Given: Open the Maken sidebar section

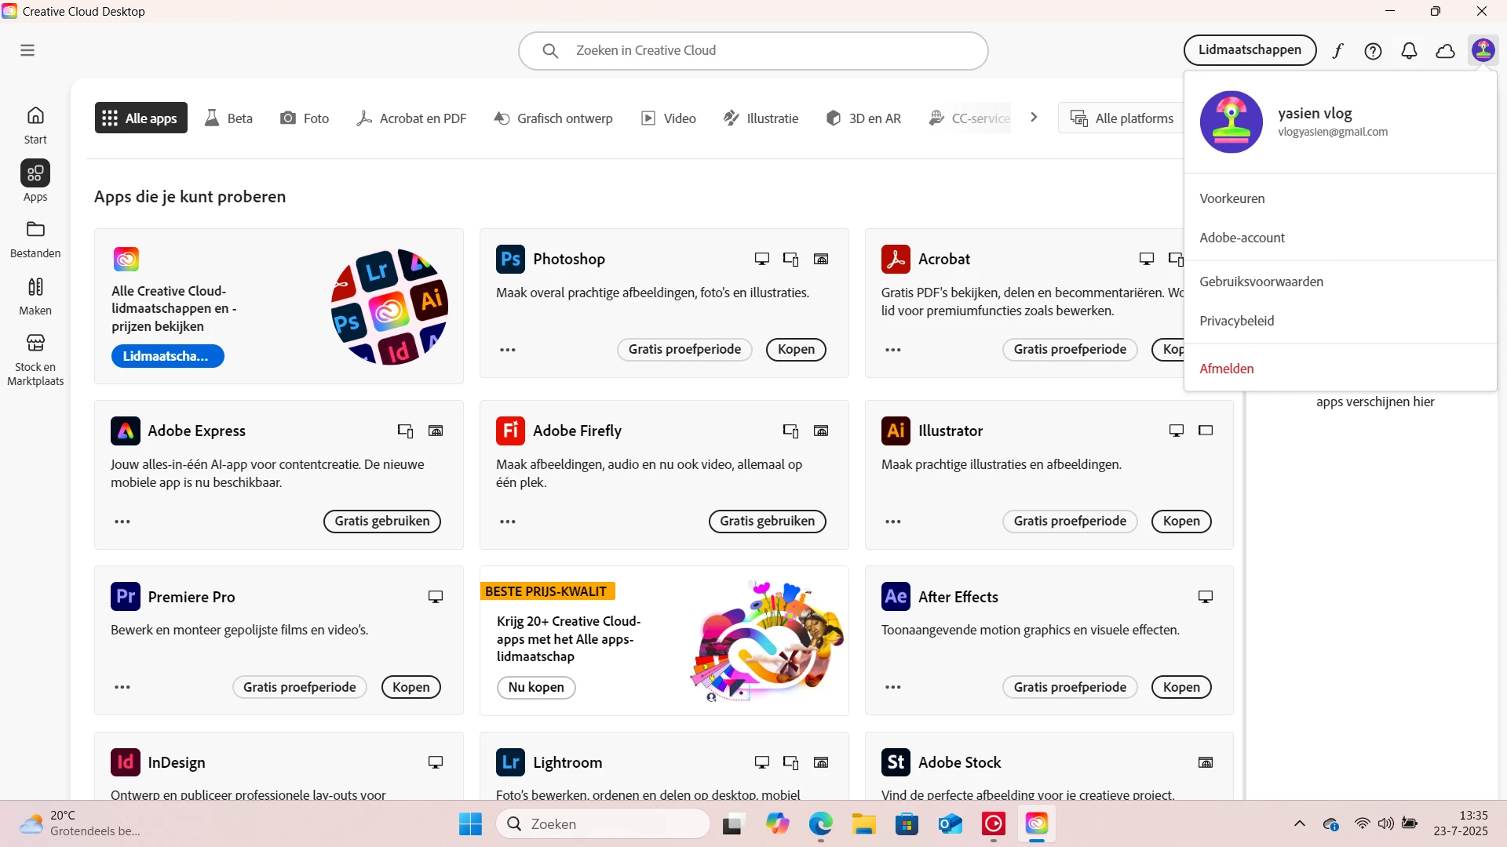Looking at the screenshot, I should (35, 296).
